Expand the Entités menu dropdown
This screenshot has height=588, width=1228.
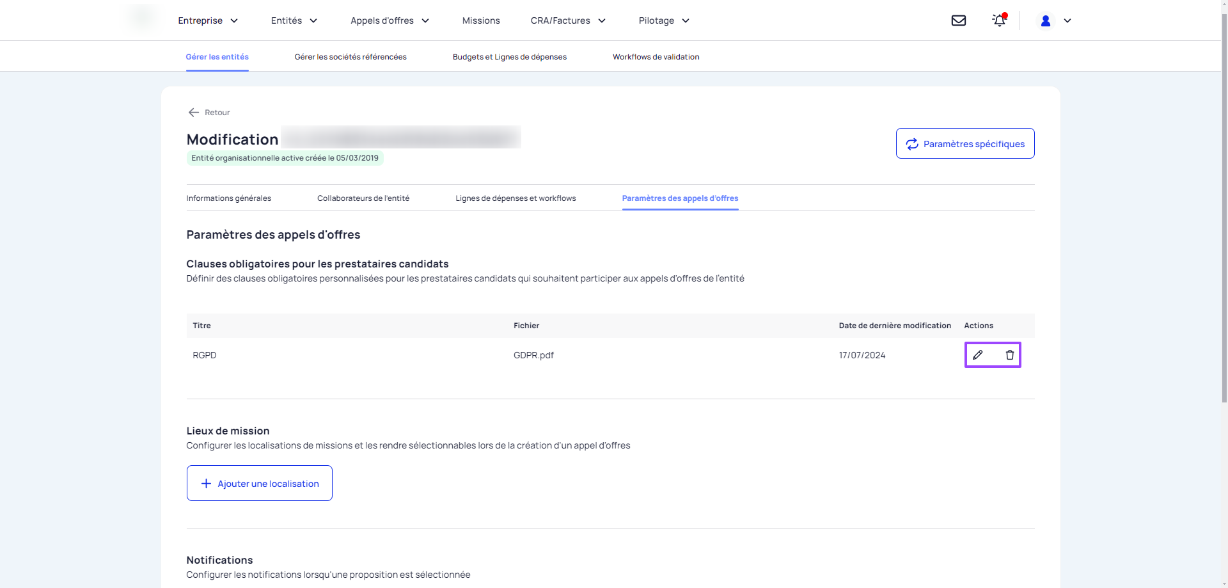tap(294, 20)
